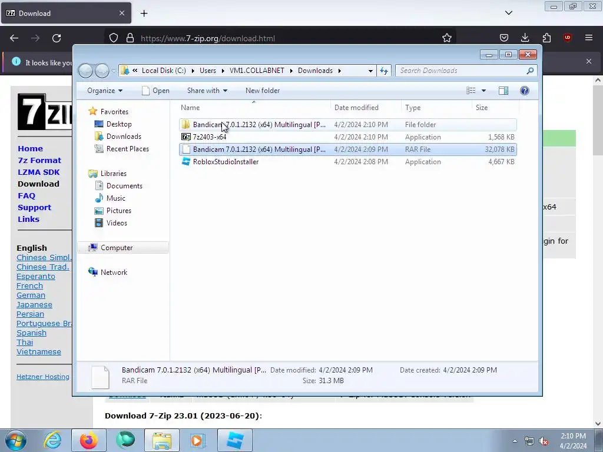Open Recent Places in sidebar
Viewport: 603px width, 452px height.
pyautogui.click(x=127, y=149)
